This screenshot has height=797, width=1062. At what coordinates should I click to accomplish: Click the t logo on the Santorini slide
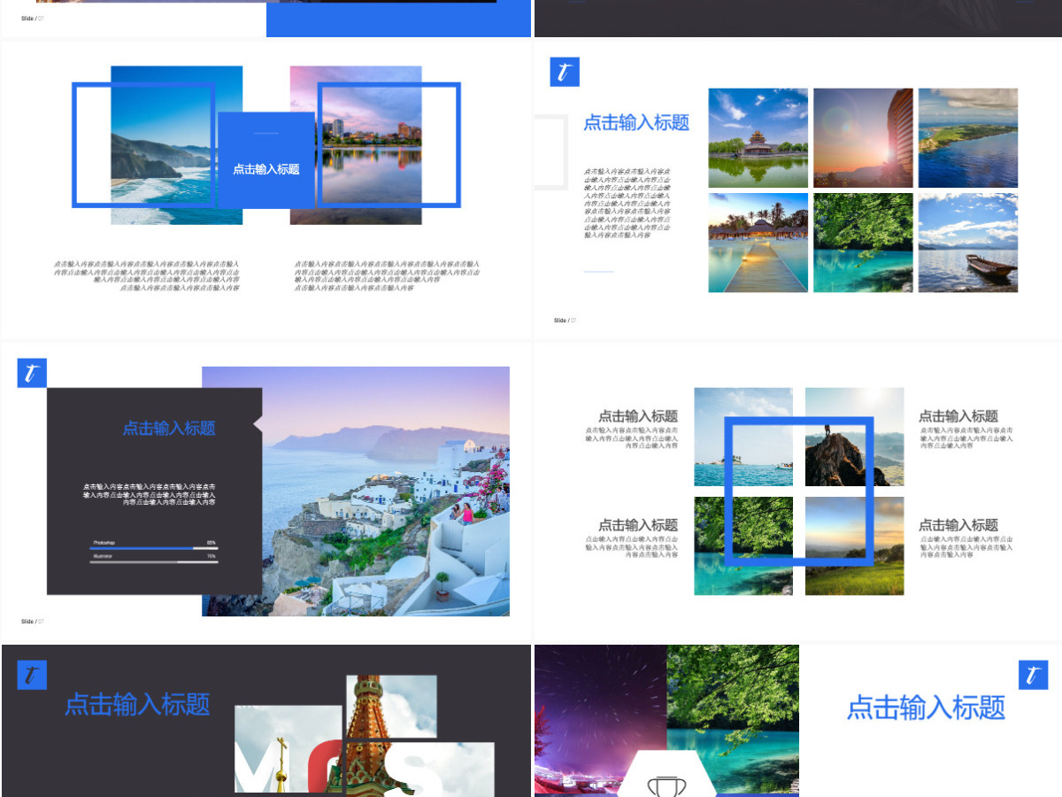pyautogui.click(x=32, y=373)
